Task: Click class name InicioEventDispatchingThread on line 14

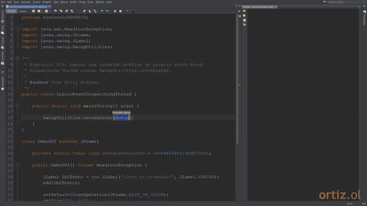Action: click(x=94, y=94)
